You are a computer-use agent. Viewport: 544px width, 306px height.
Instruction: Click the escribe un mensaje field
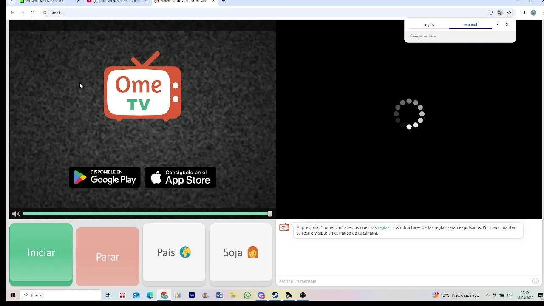403,281
